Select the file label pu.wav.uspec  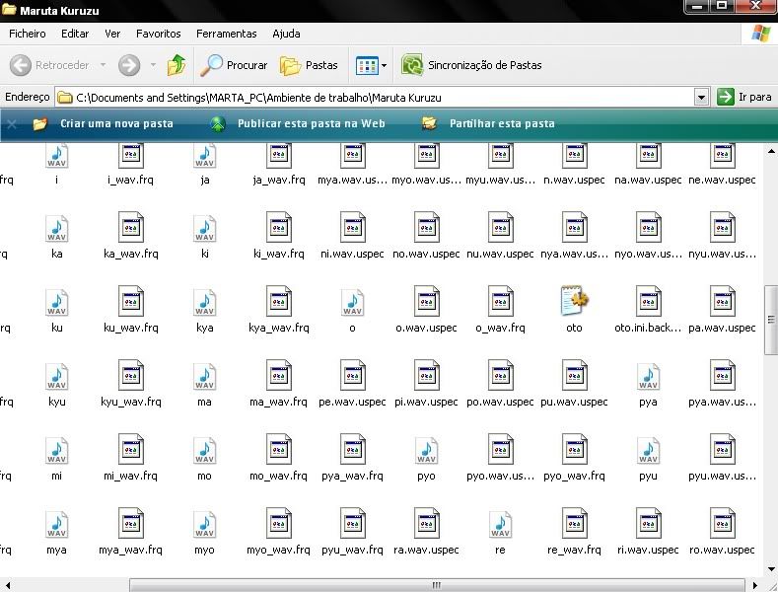574,402
